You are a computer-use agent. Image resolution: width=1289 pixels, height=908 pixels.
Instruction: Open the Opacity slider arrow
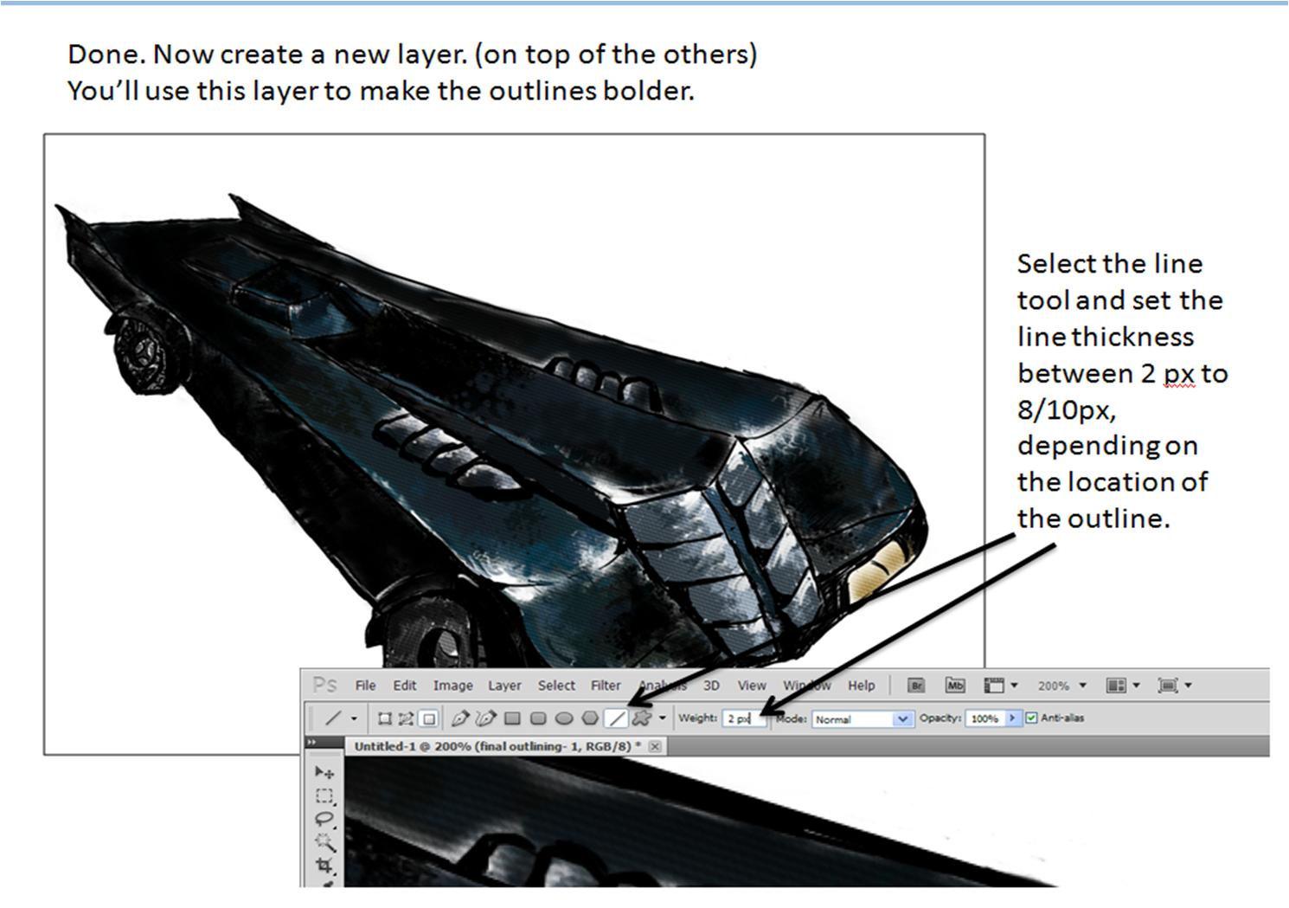tap(1012, 718)
